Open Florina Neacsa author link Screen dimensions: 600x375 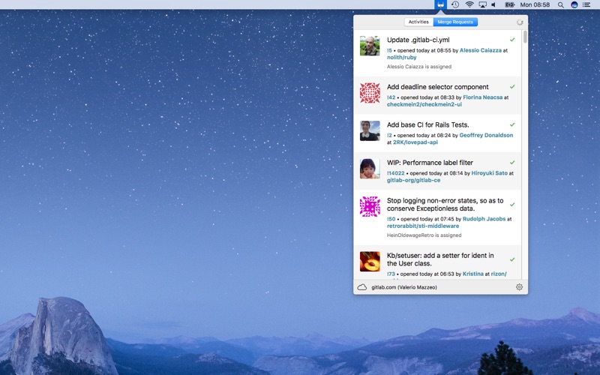tap(482, 97)
